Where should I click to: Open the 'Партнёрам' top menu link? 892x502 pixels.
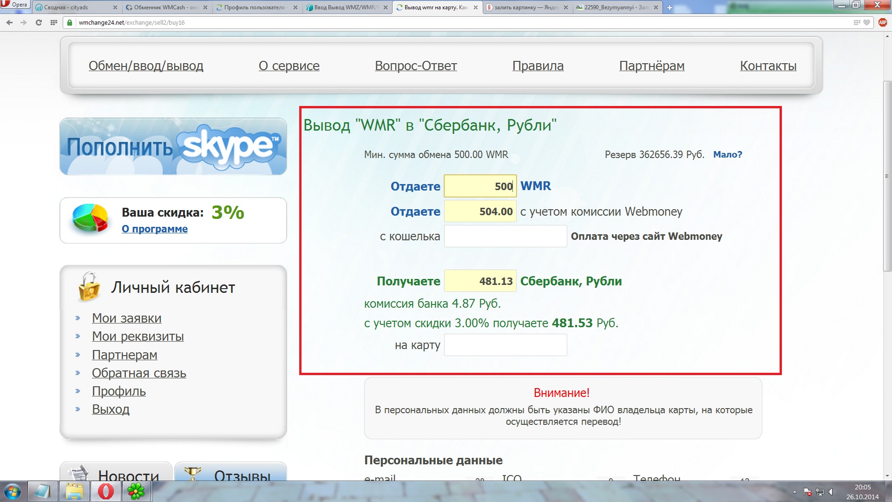[x=652, y=66]
